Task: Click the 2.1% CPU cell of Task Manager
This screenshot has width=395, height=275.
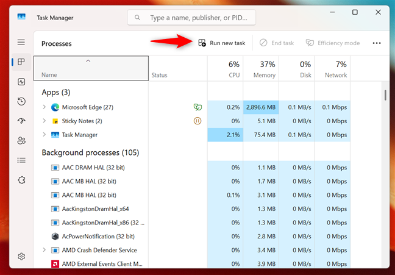Action: [225, 135]
